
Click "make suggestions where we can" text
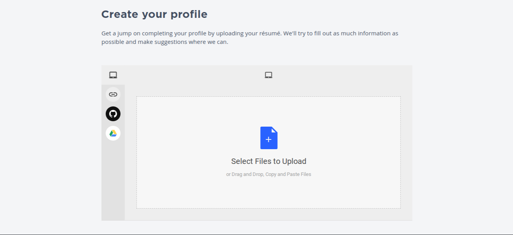183,42
